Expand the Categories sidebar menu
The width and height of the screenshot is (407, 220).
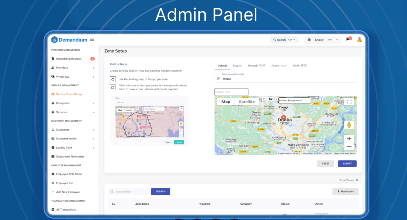click(73, 103)
